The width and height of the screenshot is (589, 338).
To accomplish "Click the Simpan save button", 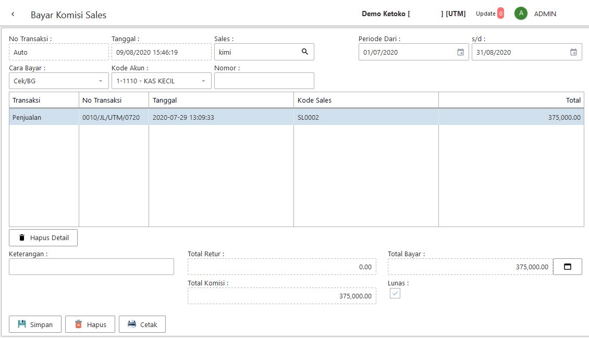I will click(x=35, y=324).
